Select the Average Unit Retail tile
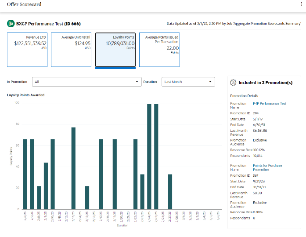This screenshot has height=237, width=306. click(71, 50)
